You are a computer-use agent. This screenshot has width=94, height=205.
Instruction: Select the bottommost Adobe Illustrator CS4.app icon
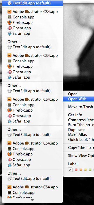9,187
